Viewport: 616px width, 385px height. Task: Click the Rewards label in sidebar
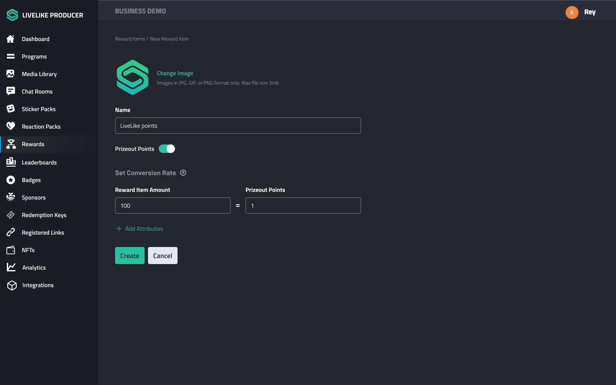pyautogui.click(x=33, y=144)
